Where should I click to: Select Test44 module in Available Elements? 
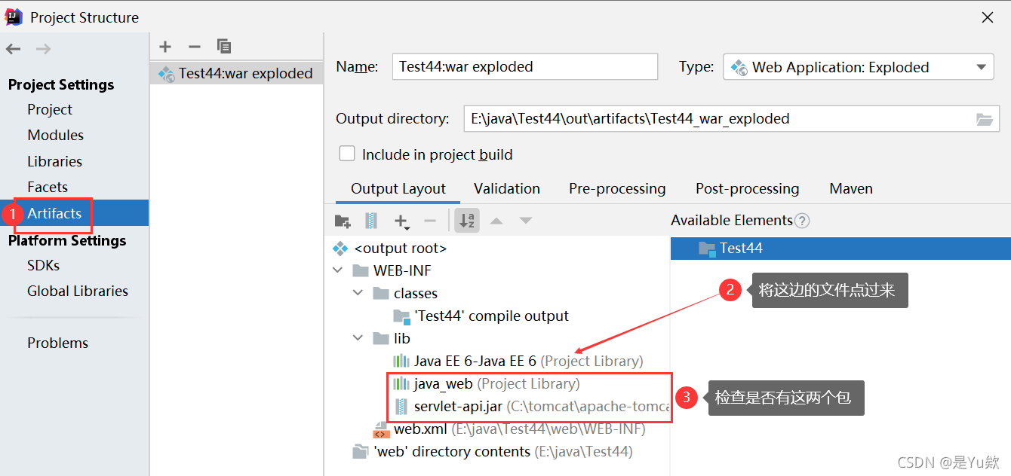click(x=840, y=248)
